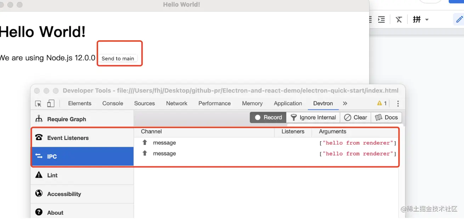Open the pinyin 拼 dropdown in editor window
This screenshot has width=464, height=219.
click(x=420, y=19)
